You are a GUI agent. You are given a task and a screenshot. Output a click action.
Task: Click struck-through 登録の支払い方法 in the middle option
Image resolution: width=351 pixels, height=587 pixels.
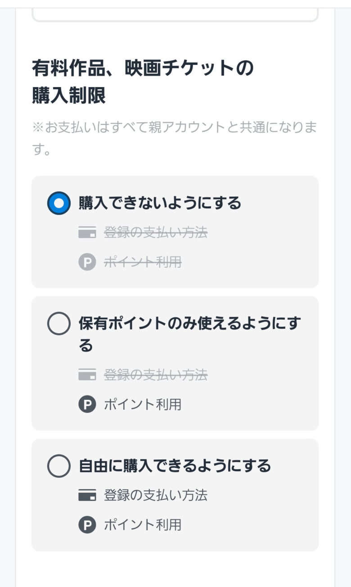[x=156, y=375]
